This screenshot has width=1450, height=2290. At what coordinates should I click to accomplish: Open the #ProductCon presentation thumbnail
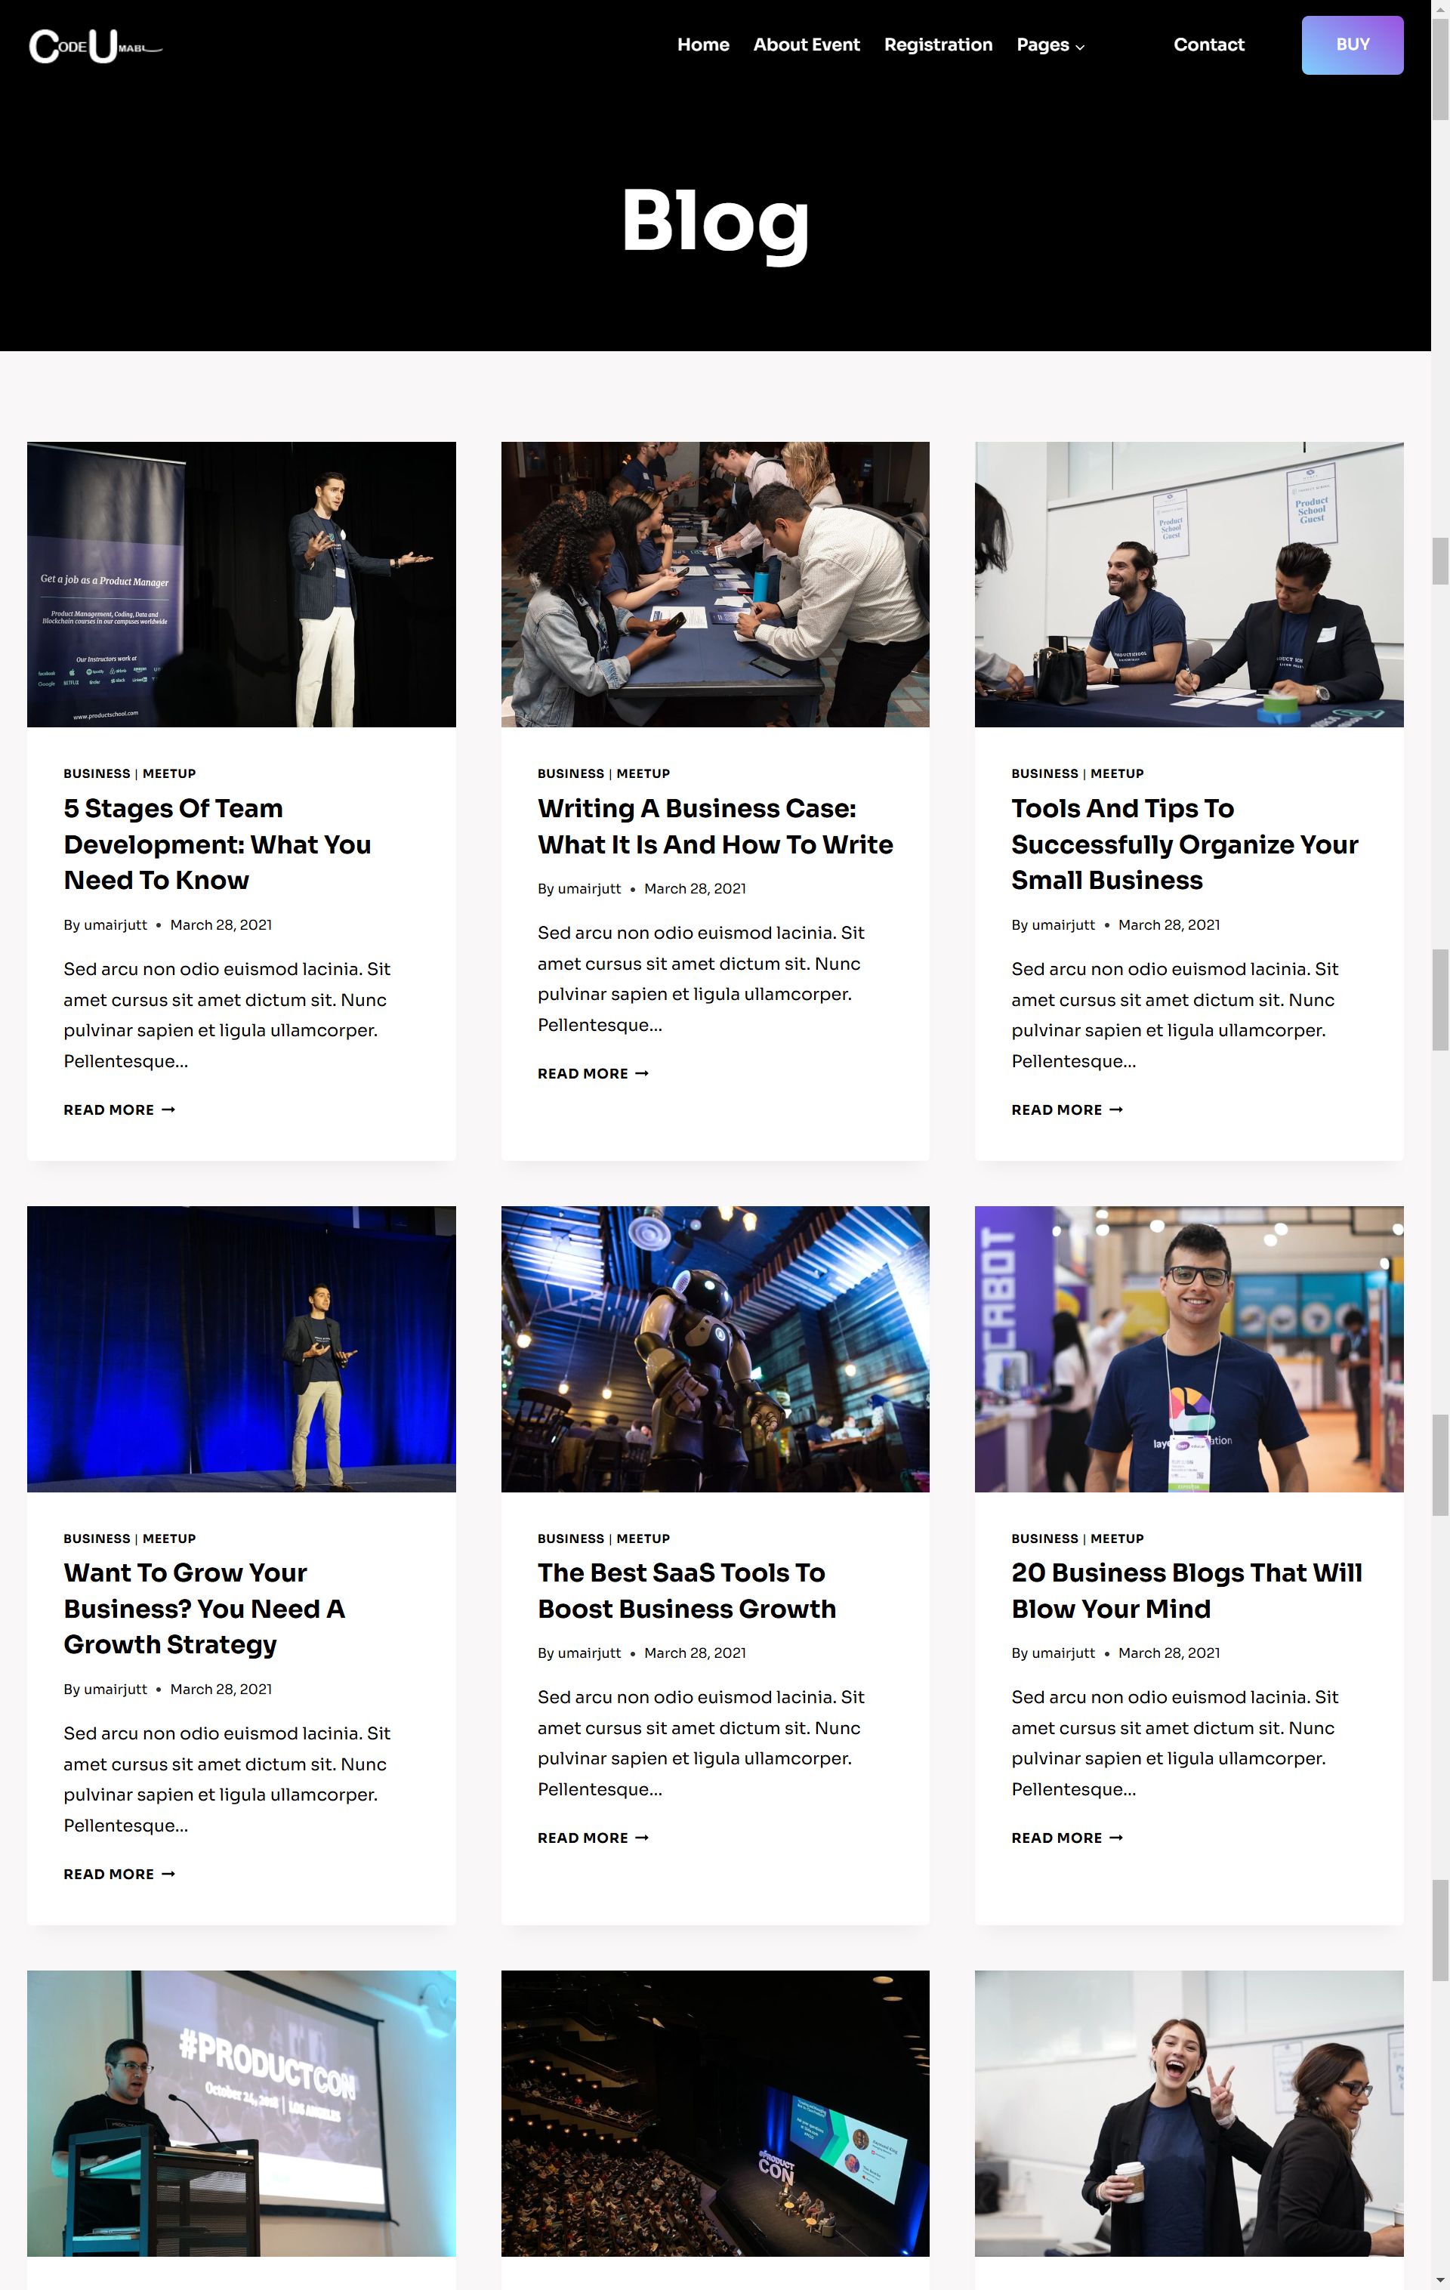coord(241,2113)
